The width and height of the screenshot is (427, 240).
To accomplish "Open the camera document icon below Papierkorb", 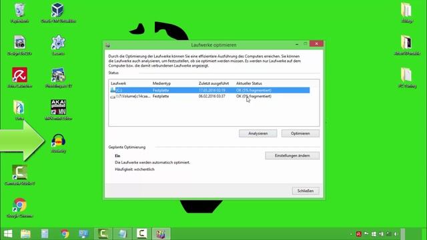I will [x=19, y=45].
